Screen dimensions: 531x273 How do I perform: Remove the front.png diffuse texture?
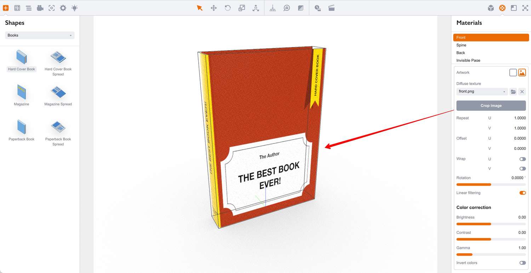[522, 92]
